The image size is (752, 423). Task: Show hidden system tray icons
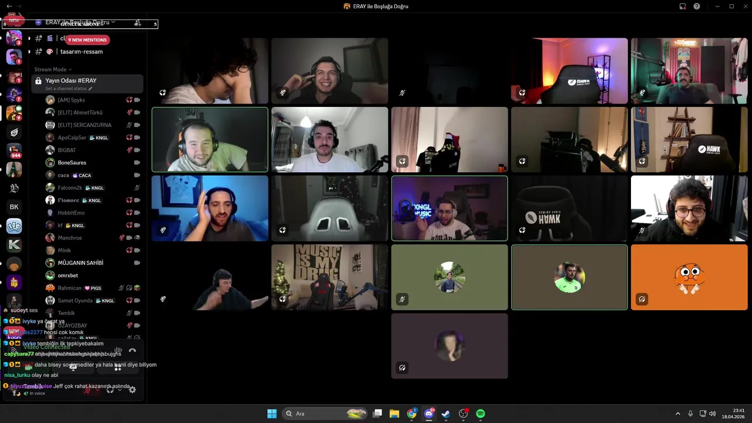tap(677, 414)
